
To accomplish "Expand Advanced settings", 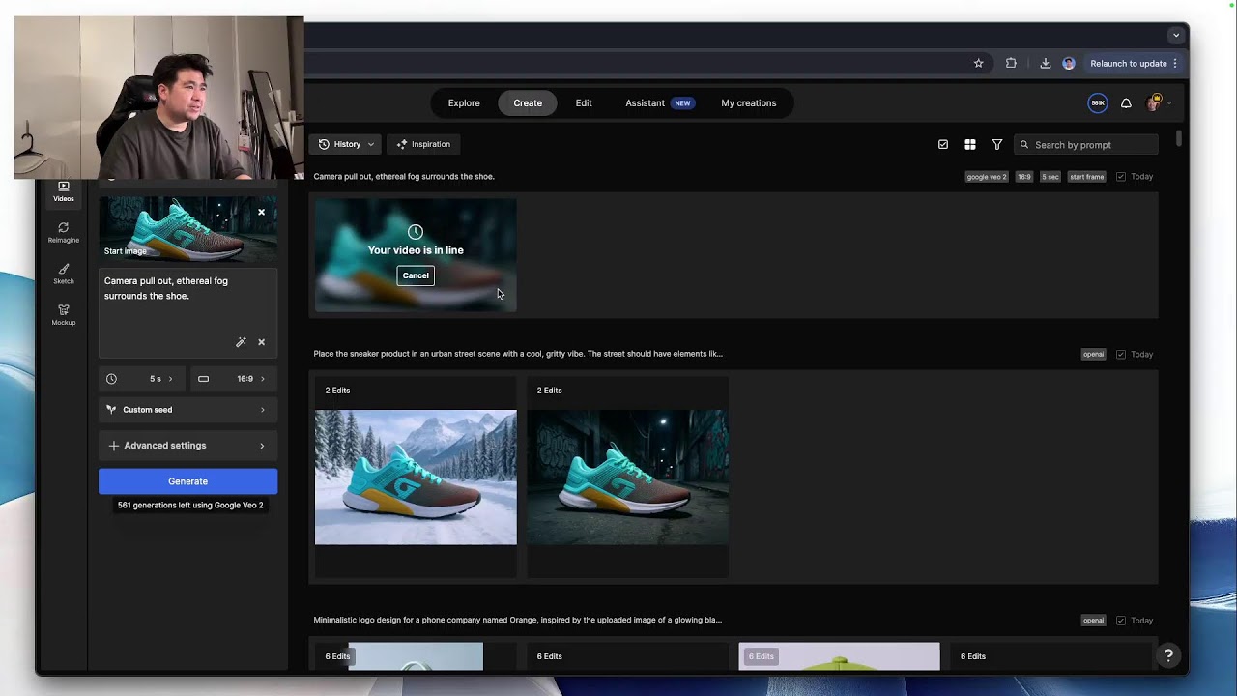I will click(187, 446).
